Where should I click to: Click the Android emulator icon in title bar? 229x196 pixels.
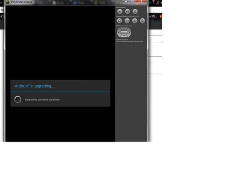point(7,2)
